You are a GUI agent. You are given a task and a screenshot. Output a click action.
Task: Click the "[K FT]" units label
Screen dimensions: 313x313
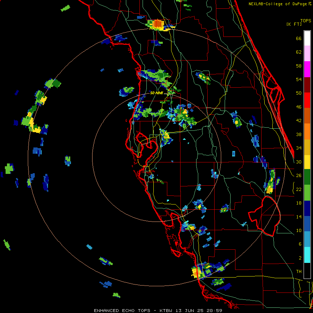coord(294,24)
